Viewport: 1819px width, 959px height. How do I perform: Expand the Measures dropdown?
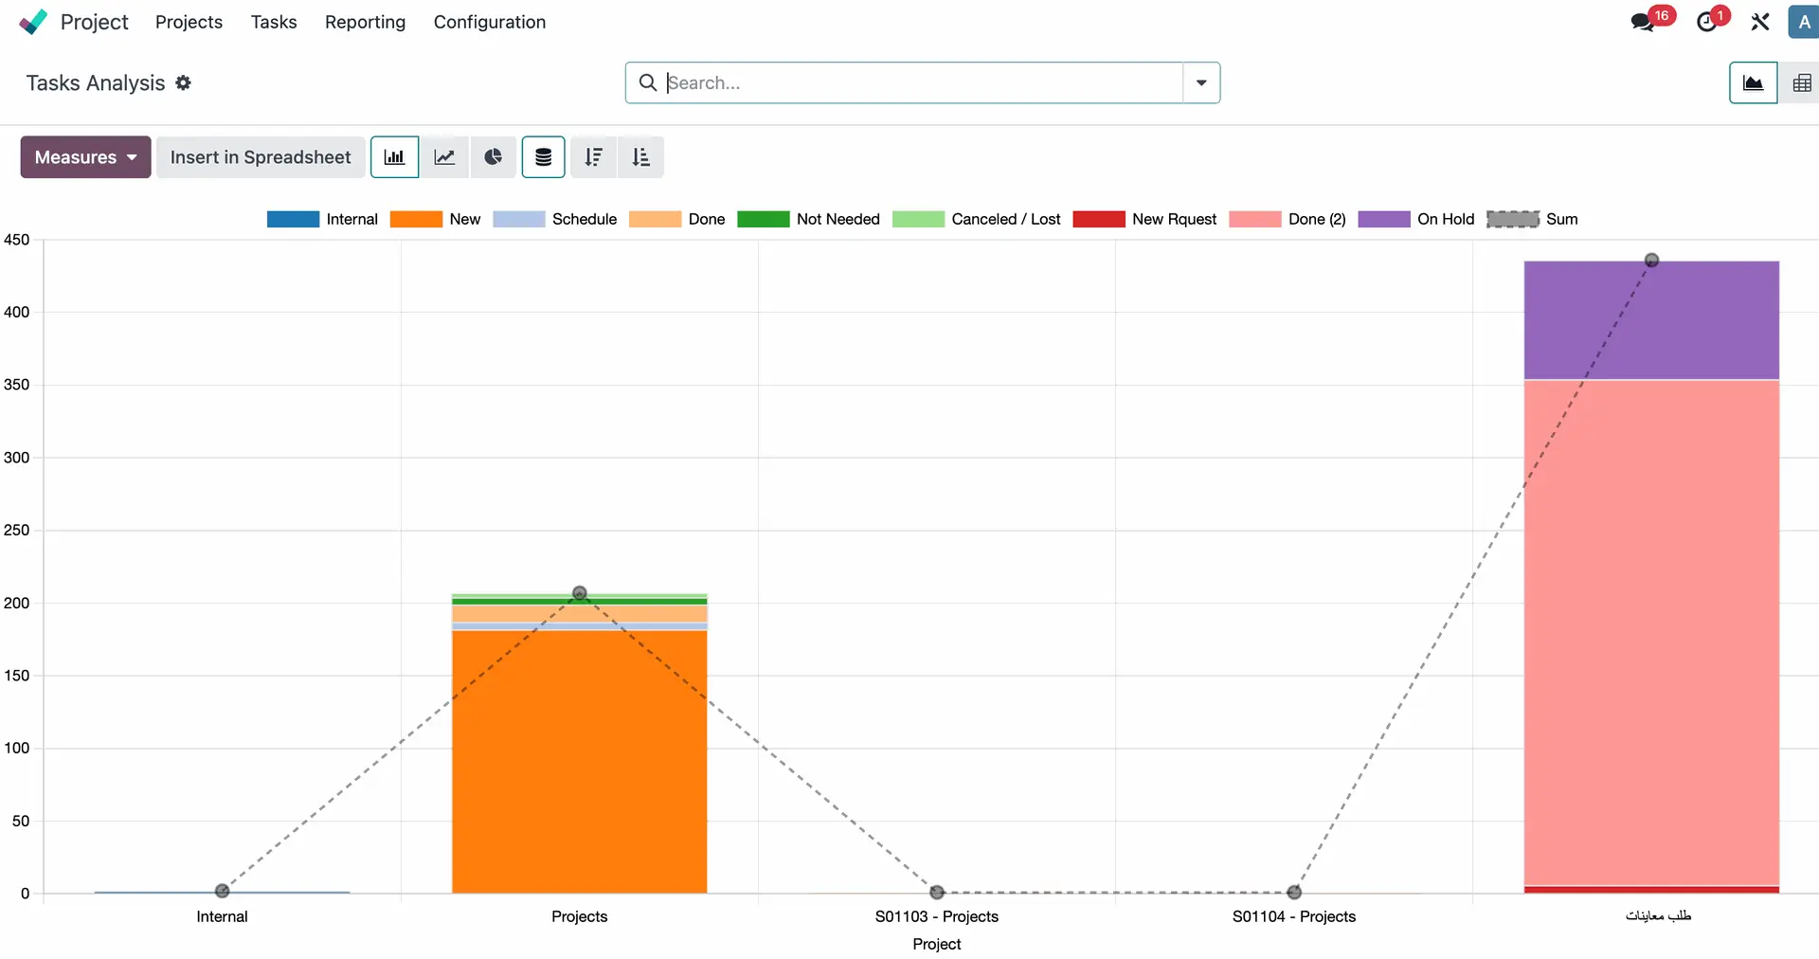85,157
